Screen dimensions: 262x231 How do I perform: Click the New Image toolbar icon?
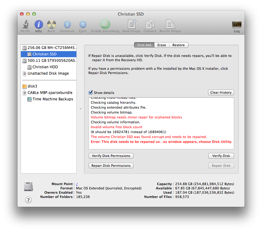(132, 24)
